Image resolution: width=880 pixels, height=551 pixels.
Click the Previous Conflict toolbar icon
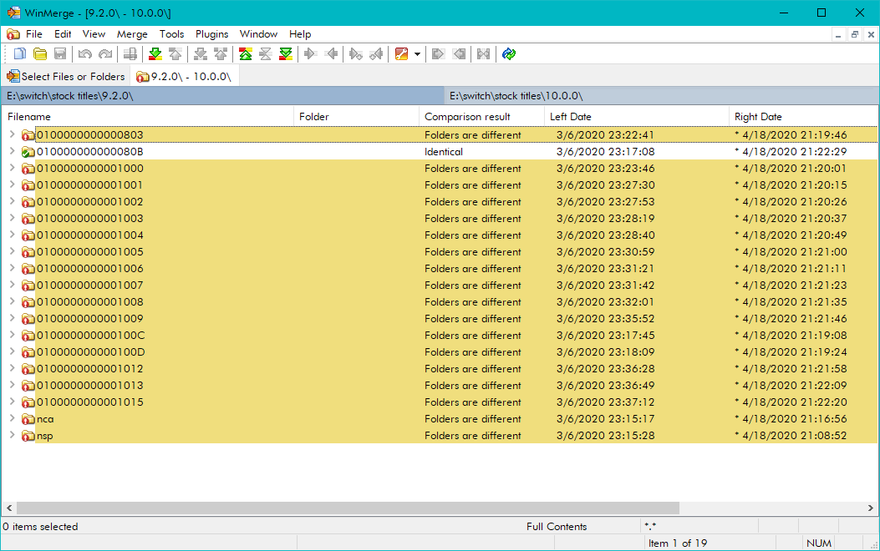coord(221,53)
